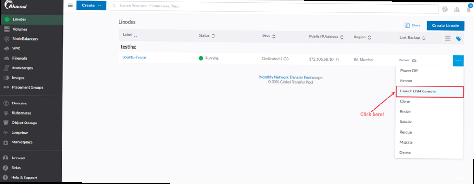The width and height of the screenshot is (474, 184).
Task: Open Monthly Network Transfer Pool link
Action: tap(285, 77)
